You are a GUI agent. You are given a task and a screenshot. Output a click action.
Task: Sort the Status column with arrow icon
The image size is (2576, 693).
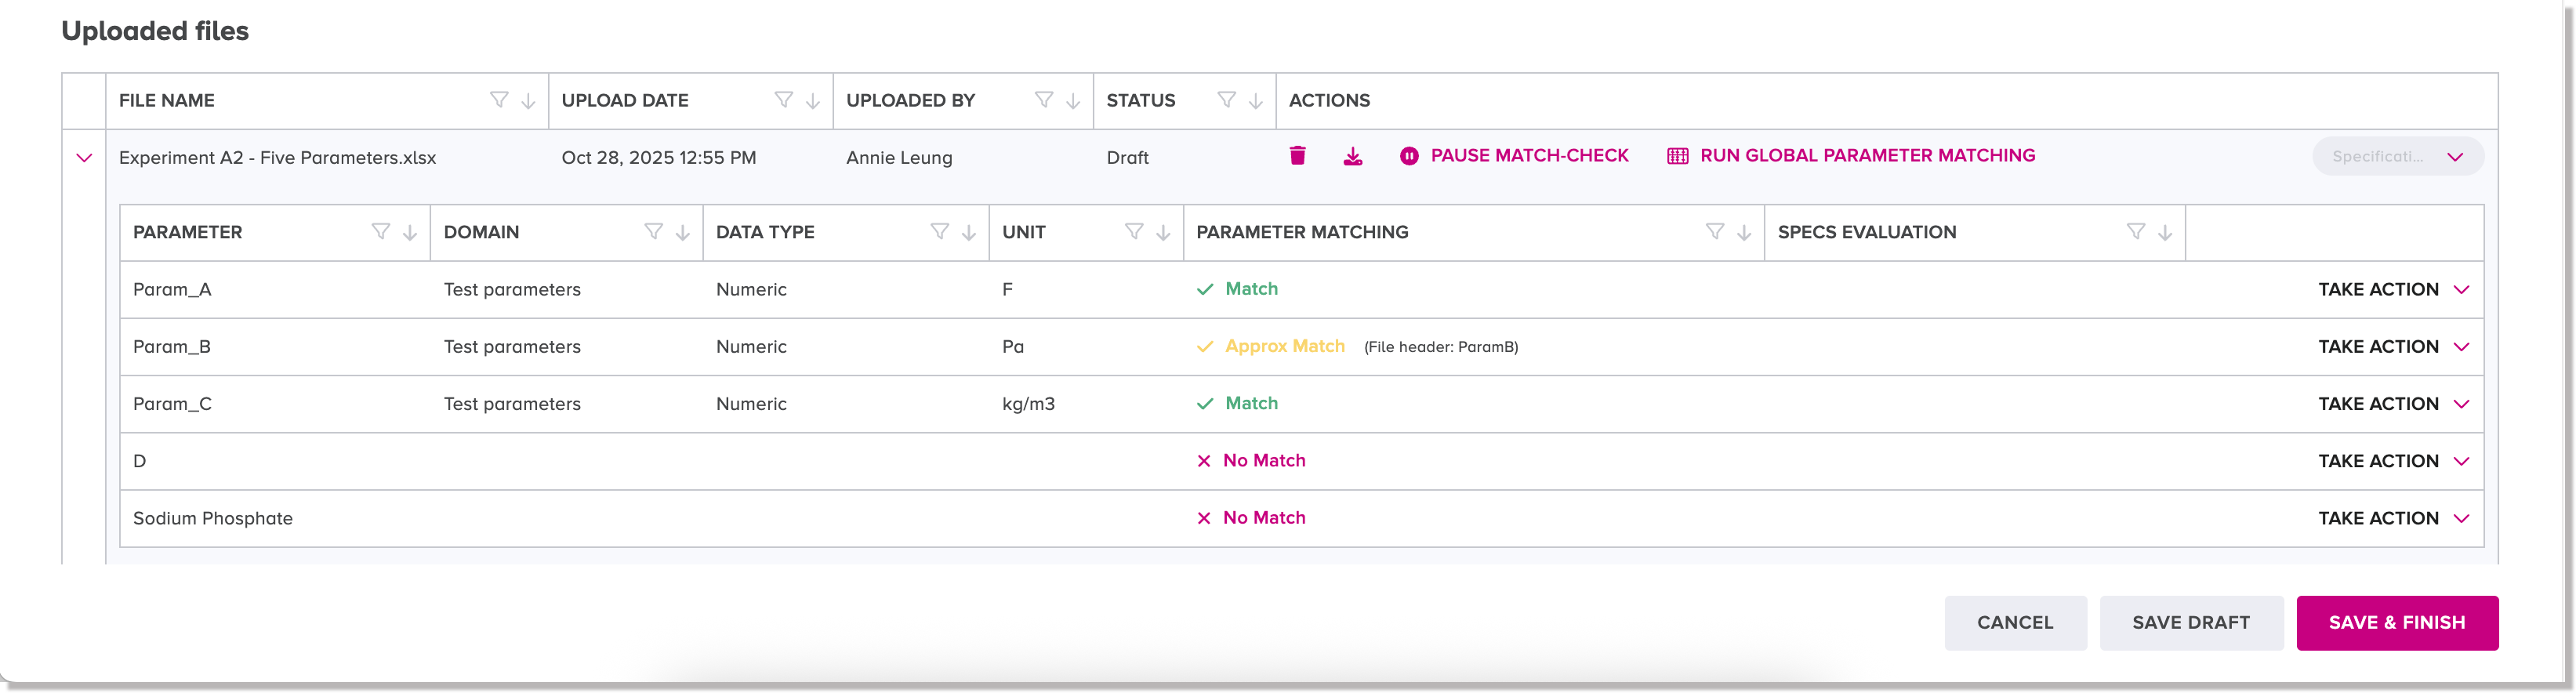click(1256, 101)
